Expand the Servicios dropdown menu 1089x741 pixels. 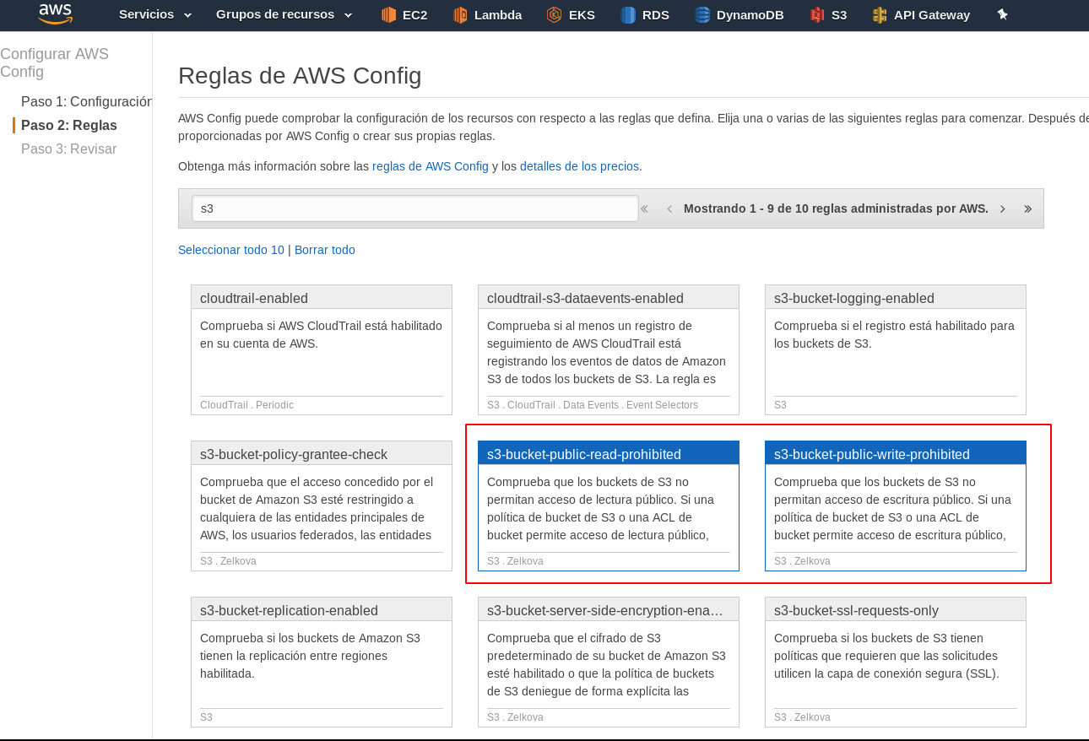point(155,14)
